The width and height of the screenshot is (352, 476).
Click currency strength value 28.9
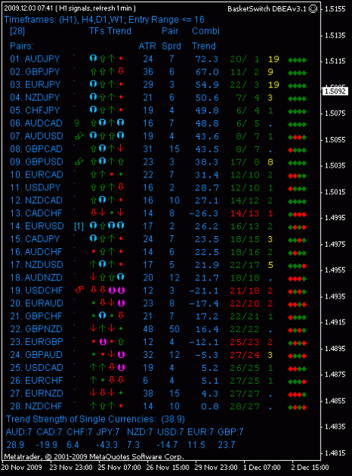point(15,445)
